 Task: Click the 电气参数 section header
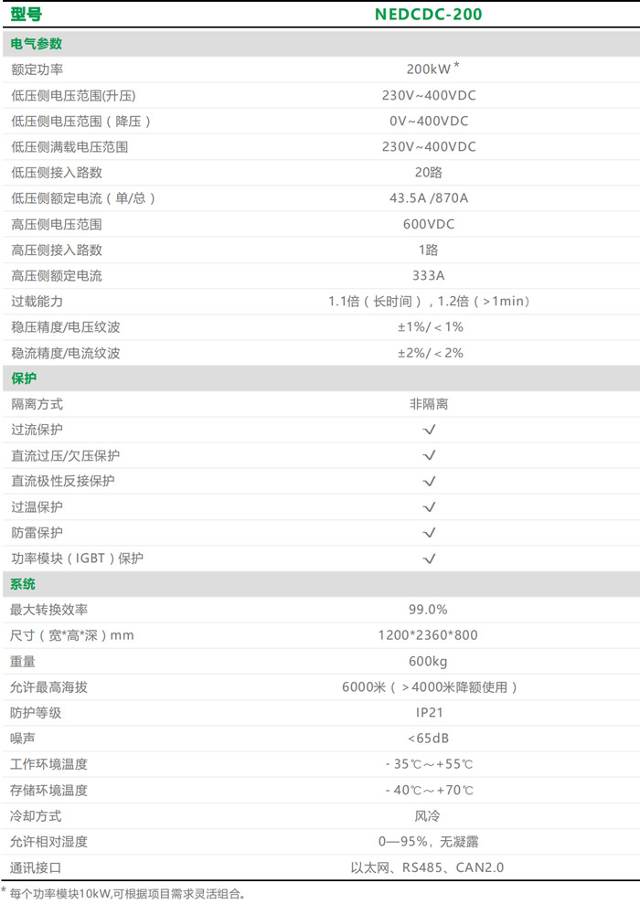(x=37, y=44)
